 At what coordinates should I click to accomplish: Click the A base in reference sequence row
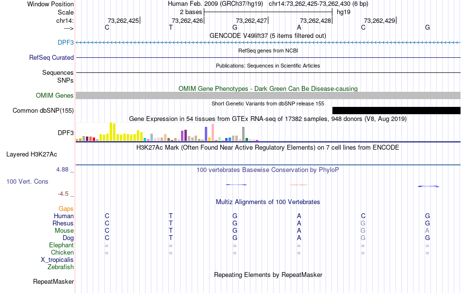coord(299,27)
